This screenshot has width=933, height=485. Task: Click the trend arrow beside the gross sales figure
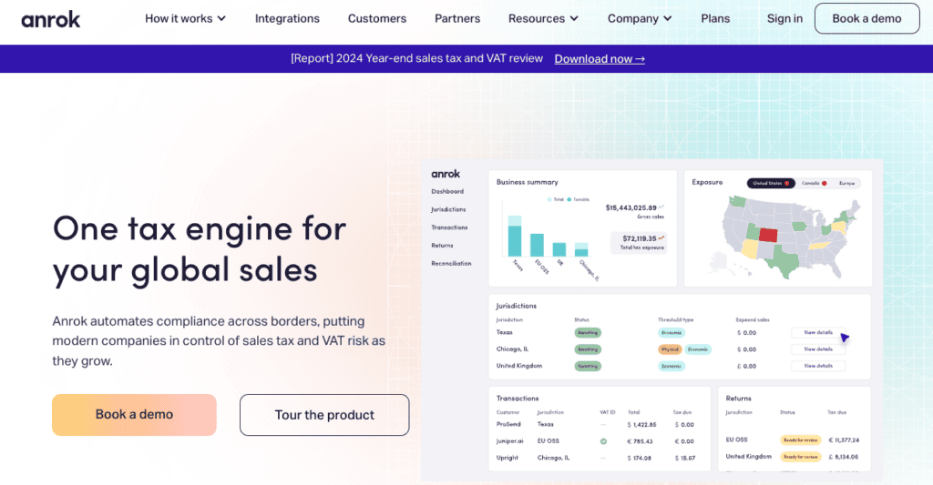click(x=661, y=207)
